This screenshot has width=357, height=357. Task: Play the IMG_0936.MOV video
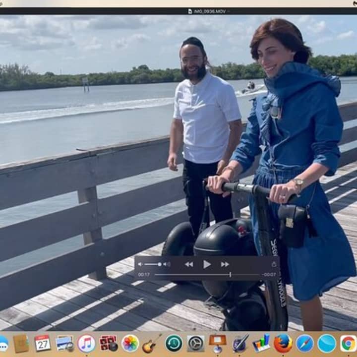pos(207,264)
